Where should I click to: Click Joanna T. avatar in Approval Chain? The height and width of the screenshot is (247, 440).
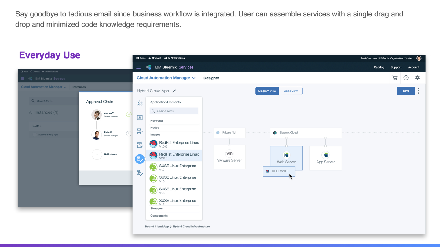(x=97, y=115)
